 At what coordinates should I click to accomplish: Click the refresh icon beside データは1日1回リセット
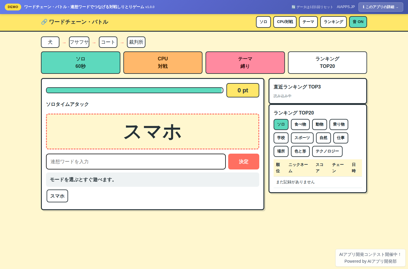tap(293, 7)
